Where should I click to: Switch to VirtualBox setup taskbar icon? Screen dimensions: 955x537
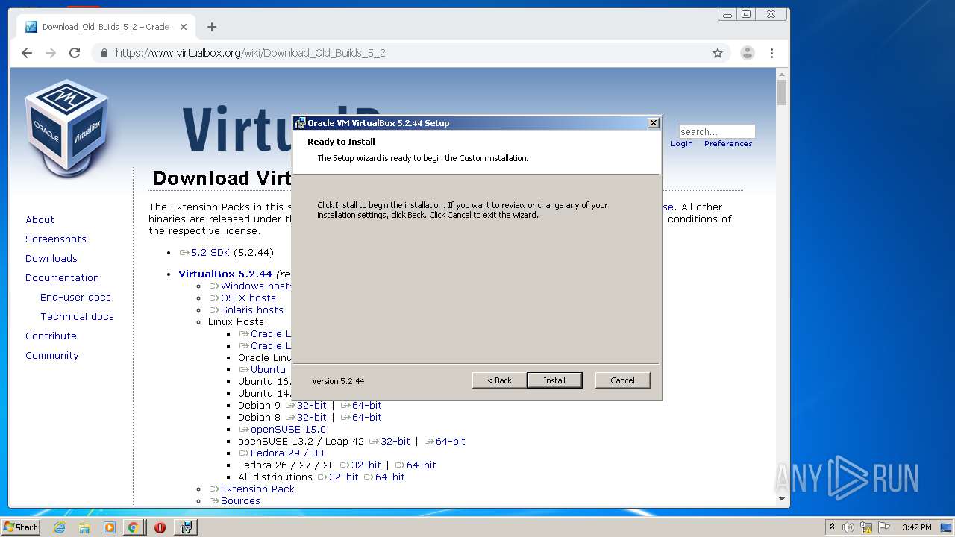pos(186,527)
